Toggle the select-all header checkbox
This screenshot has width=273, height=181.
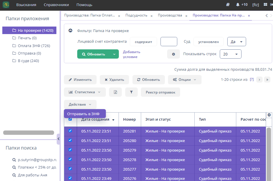(70, 119)
